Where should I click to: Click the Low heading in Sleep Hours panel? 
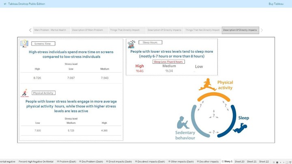click(199, 67)
